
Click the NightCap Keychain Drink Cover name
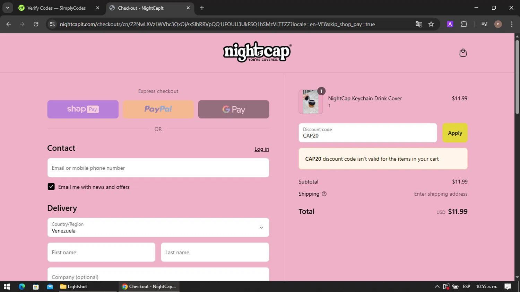point(365,98)
